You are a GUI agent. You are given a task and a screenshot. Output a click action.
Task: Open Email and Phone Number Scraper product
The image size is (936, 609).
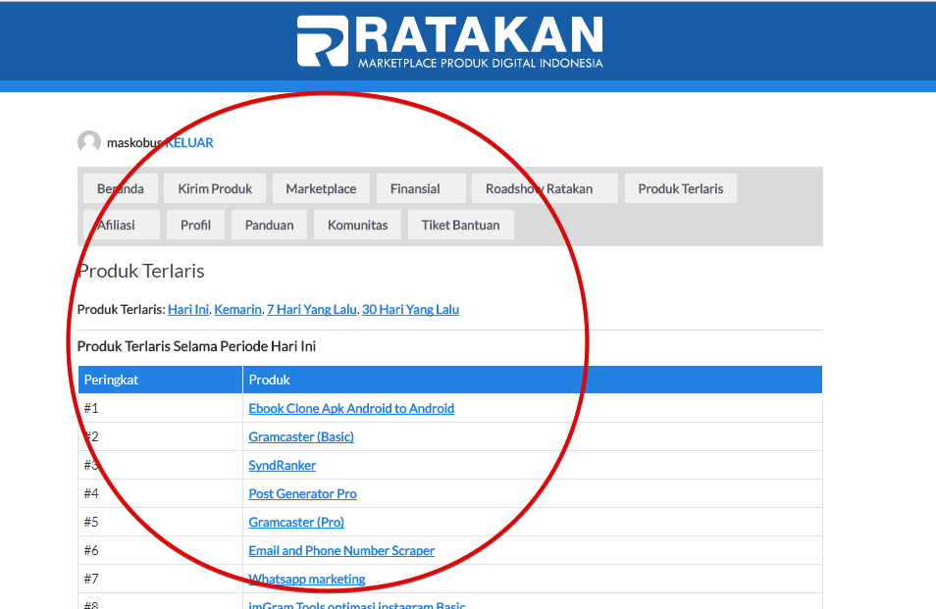click(x=341, y=550)
